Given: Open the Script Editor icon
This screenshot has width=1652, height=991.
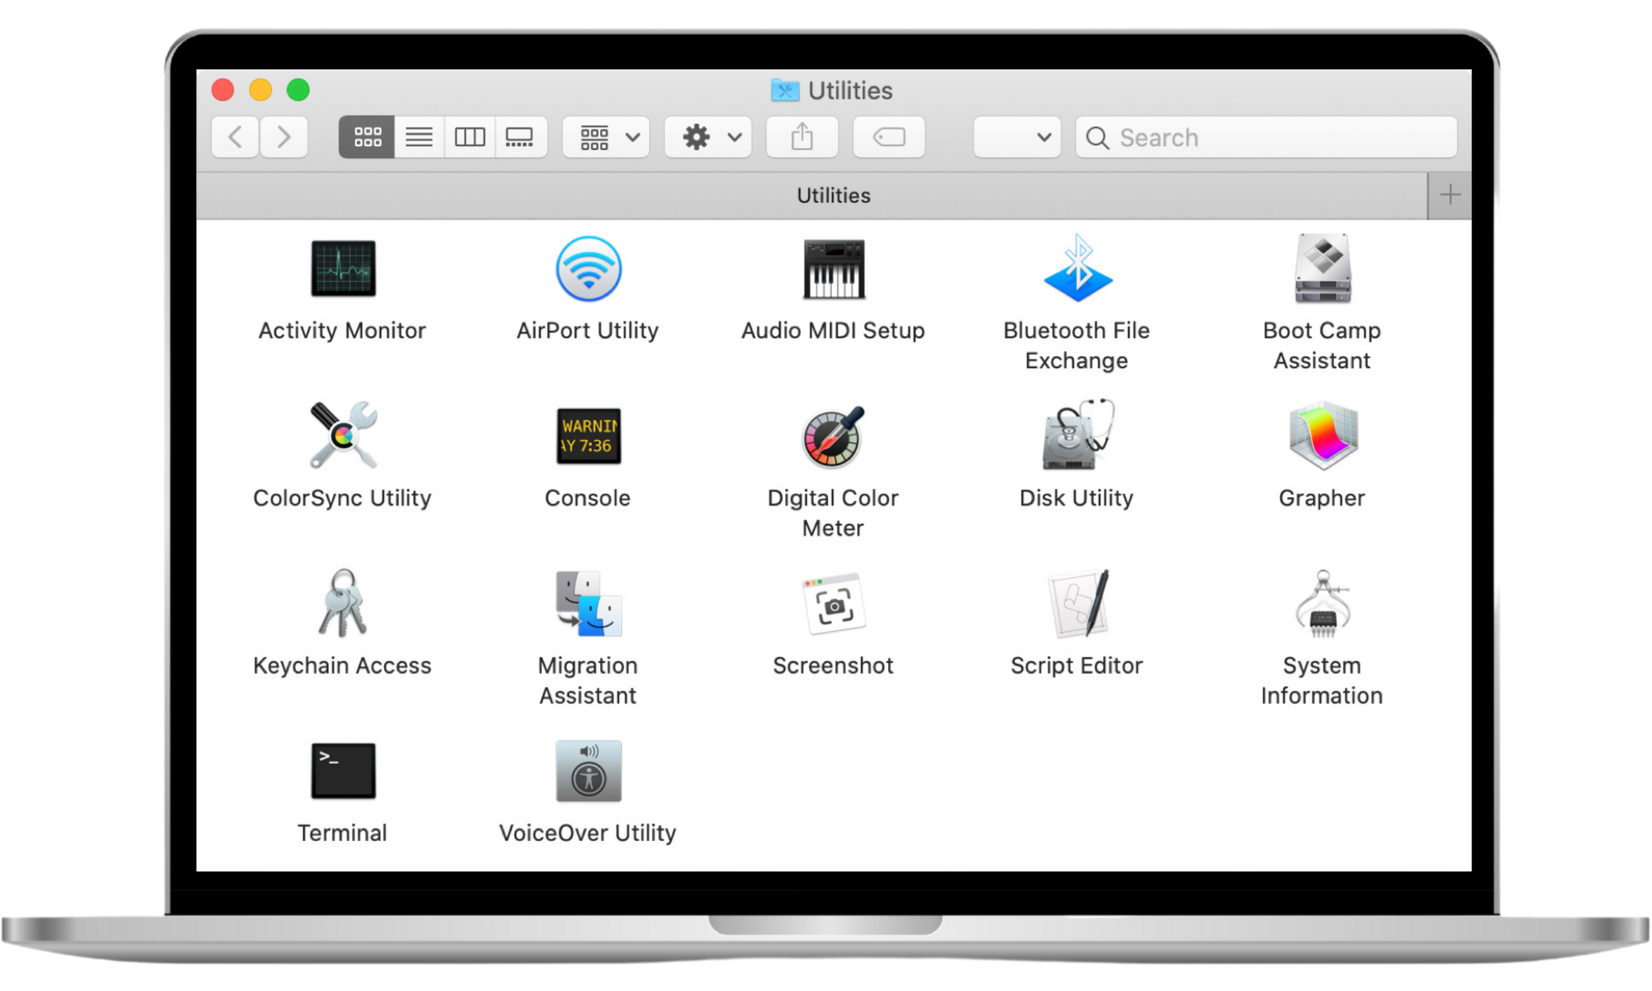Looking at the screenshot, I should [1077, 603].
